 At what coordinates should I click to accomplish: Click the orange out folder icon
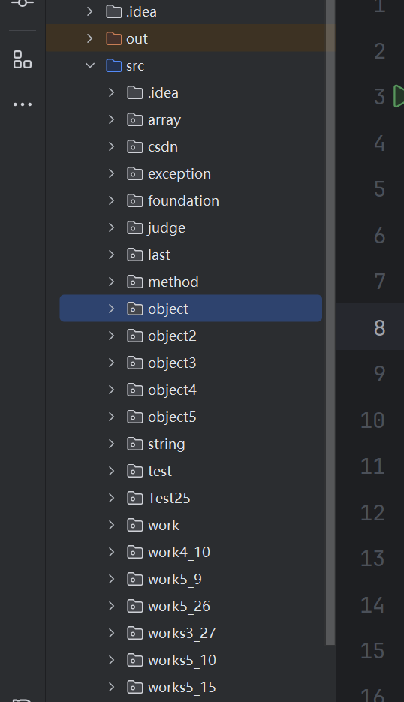click(113, 38)
